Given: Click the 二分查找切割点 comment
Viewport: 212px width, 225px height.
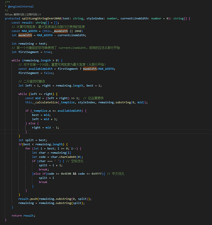Looking at the screenshot, I should [x=32, y=81].
